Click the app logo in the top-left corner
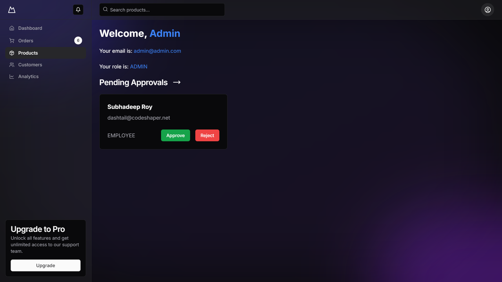This screenshot has width=502, height=282. (11, 9)
